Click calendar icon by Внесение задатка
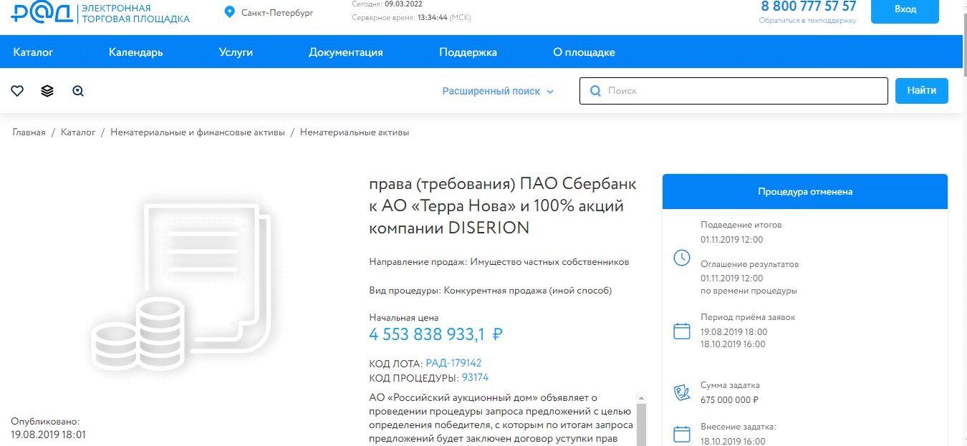The width and height of the screenshot is (967, 446). click(682, 434)
